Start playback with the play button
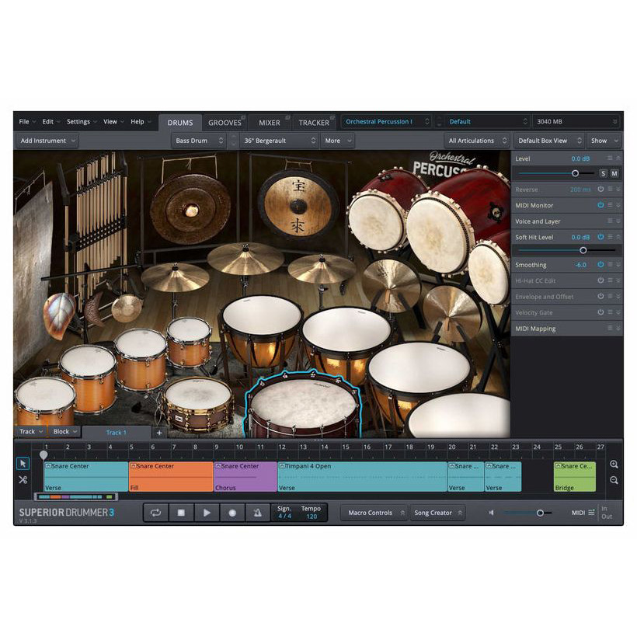Screen dimensions: 637x637 pyautogui.click(x=207, y=513)
